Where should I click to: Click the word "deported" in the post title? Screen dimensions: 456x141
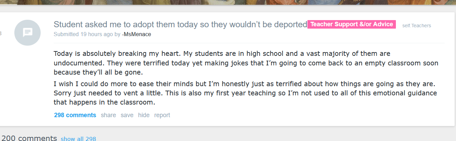291,25
